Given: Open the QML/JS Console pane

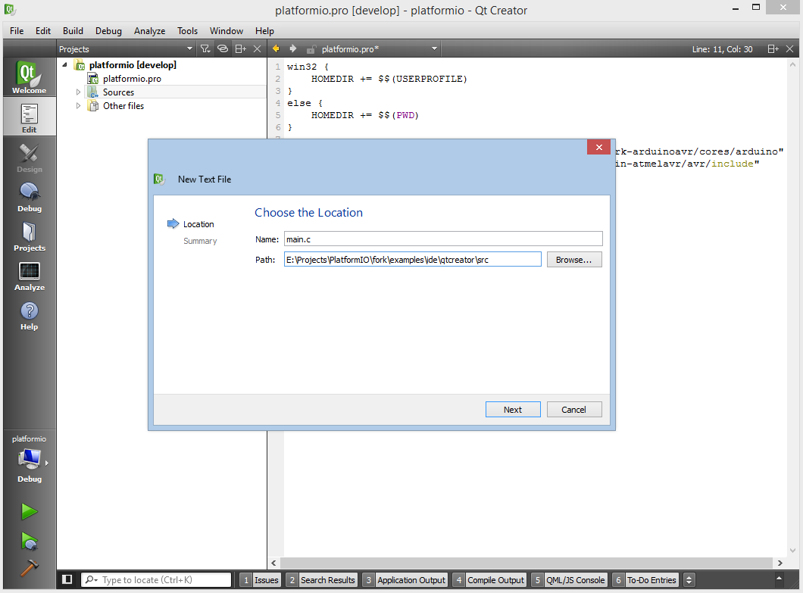Looking at the screenshot, I should [570, 579].
